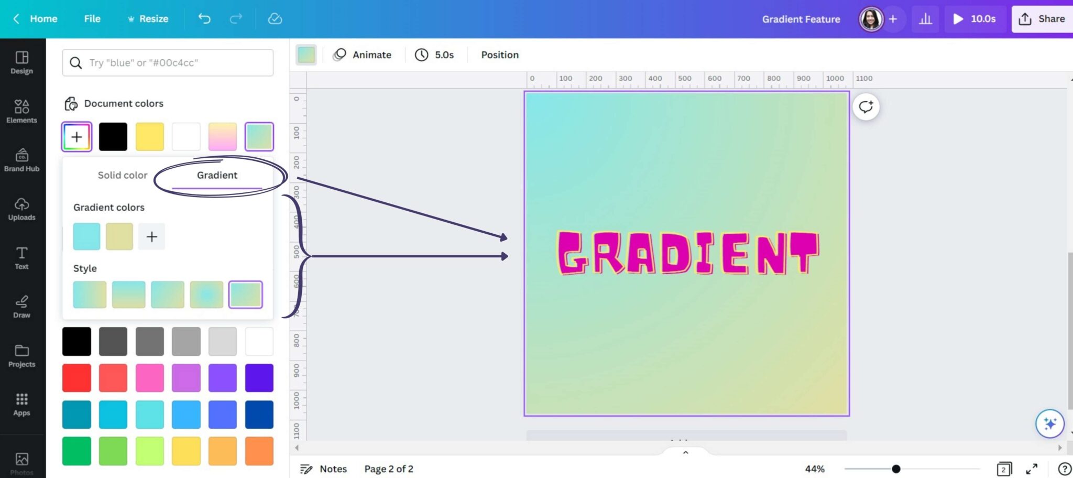
Task: Open the Apps panel
Action: pyautogui.click(x=21, y=404)
